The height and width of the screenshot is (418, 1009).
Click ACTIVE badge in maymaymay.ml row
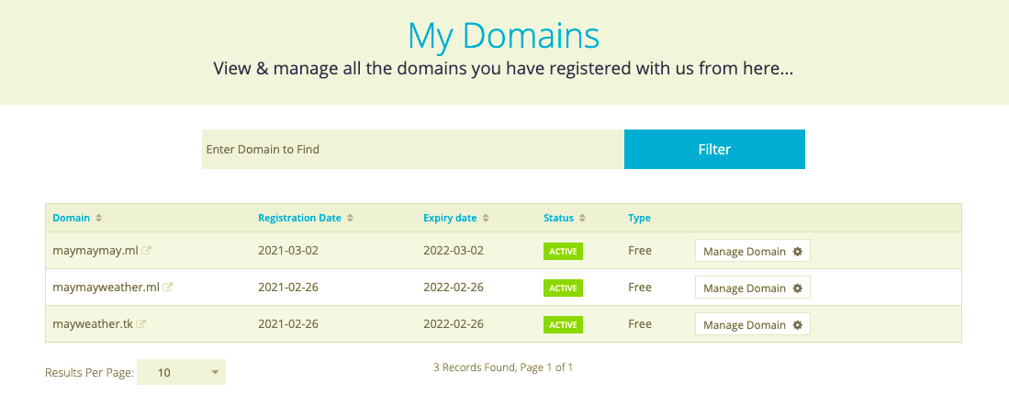563,251
